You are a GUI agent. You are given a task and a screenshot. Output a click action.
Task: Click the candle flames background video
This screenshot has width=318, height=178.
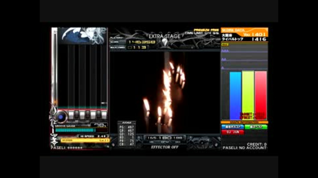click(x=165, y=92)
